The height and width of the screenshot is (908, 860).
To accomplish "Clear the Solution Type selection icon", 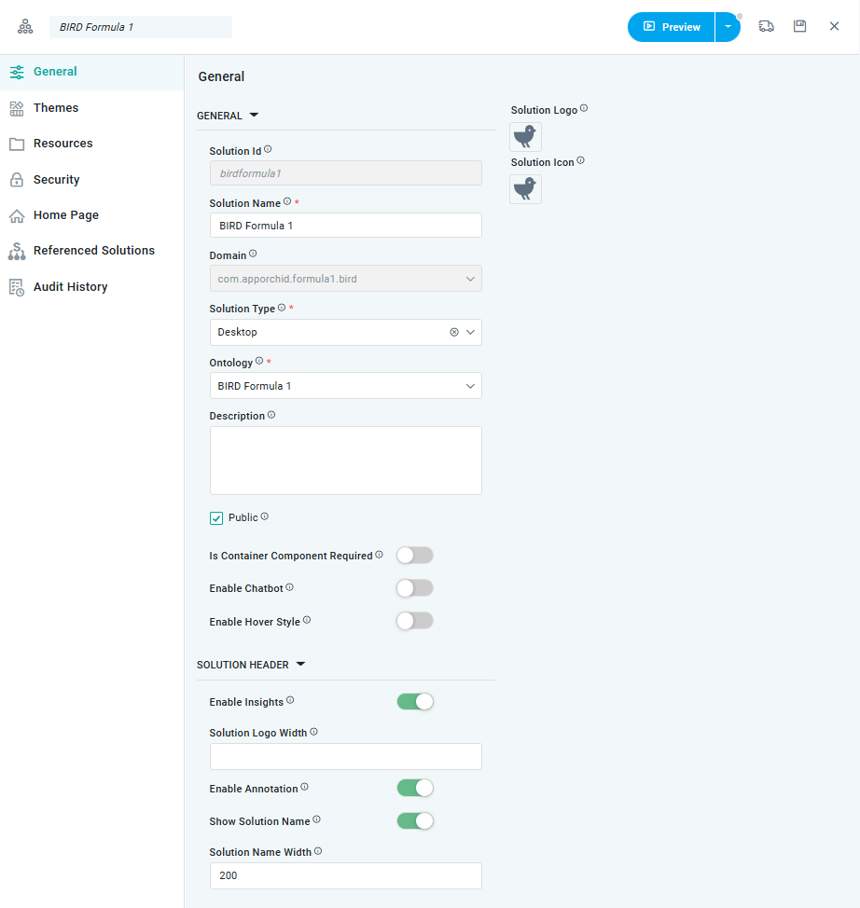I will point(454,333).
